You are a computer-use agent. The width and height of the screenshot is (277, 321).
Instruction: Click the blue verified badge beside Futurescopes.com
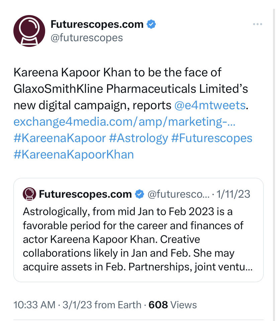(x=151, y=24)
